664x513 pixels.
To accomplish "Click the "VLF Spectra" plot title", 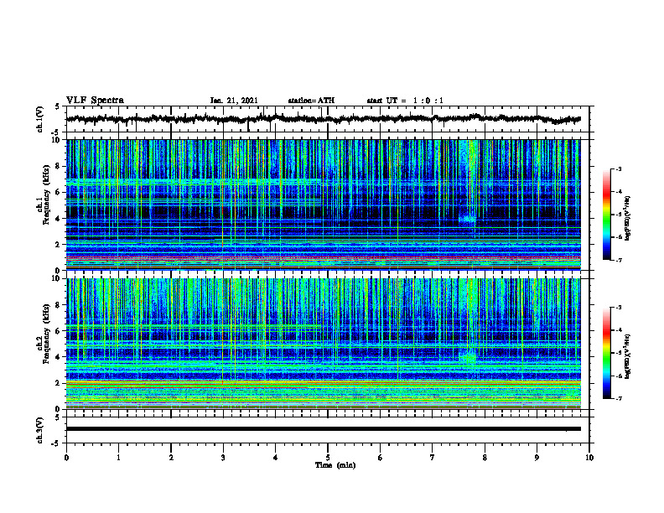I will coord(95,100).
